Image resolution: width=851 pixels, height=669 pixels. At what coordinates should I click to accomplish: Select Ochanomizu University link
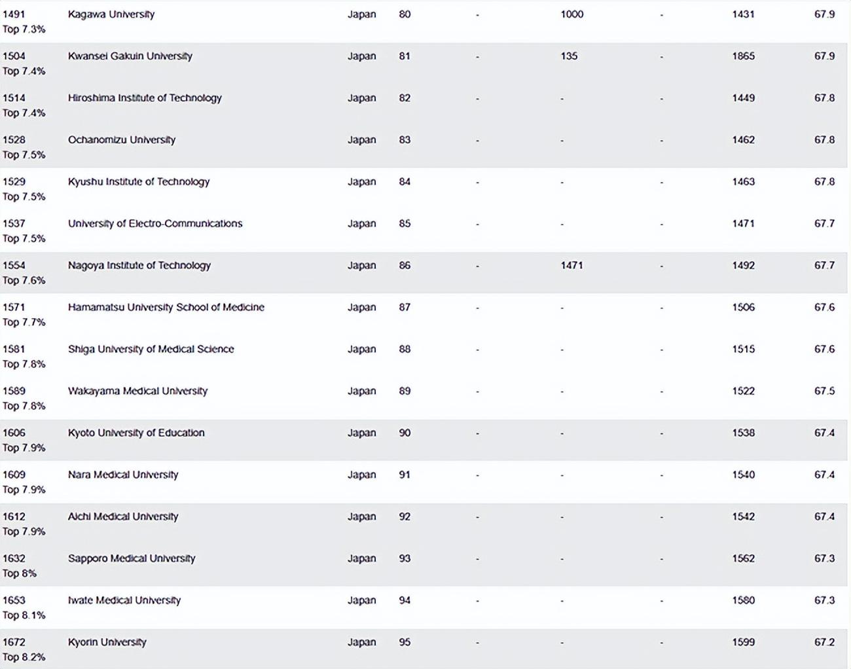(x=122, y=140)
